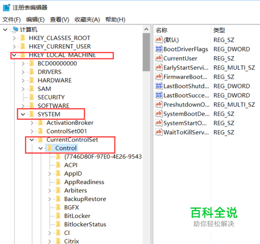Click the SECURITY folder icon
The width and height of the screenshot is (260, 244).
[32, 97]
